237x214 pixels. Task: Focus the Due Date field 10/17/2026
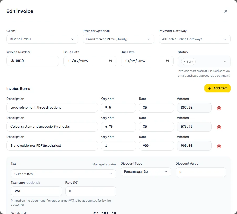(147, 61)
